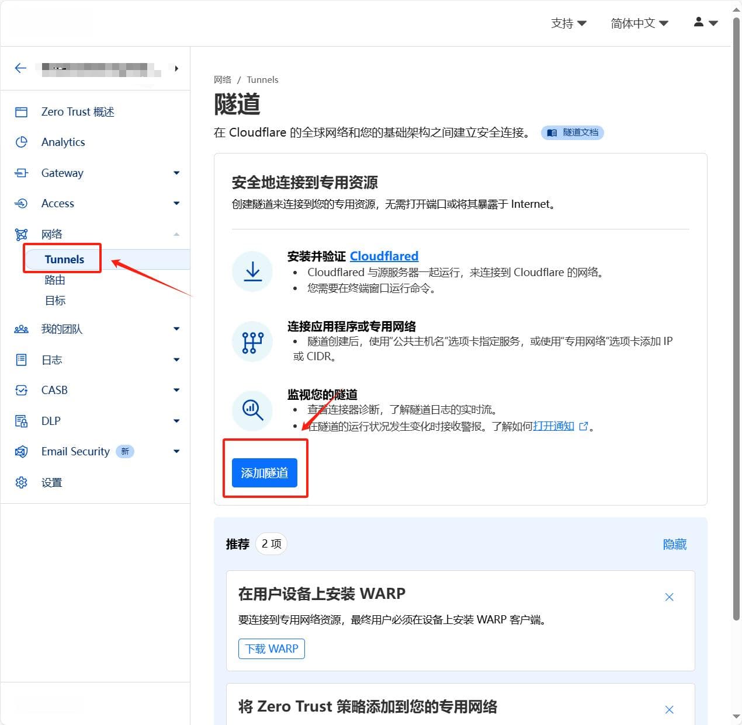Click the 我的团队 team icon

tap(21, 329)
